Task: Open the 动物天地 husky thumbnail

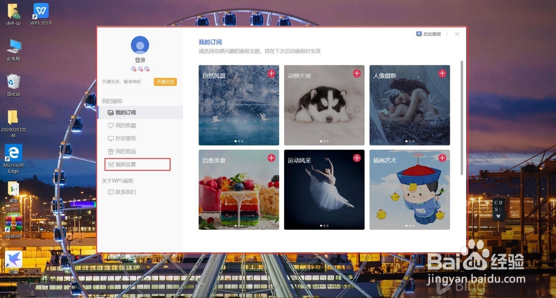Action: 324,105
